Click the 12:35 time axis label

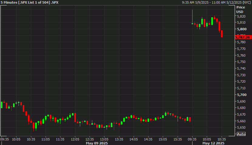click(90, 139)
